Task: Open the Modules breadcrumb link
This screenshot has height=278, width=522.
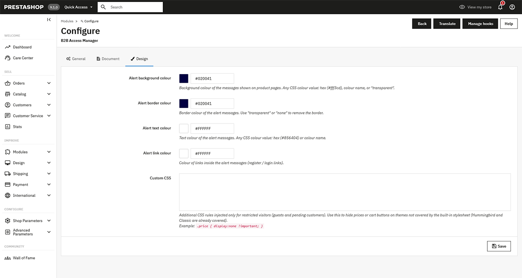Action: (x=67, y=21)
